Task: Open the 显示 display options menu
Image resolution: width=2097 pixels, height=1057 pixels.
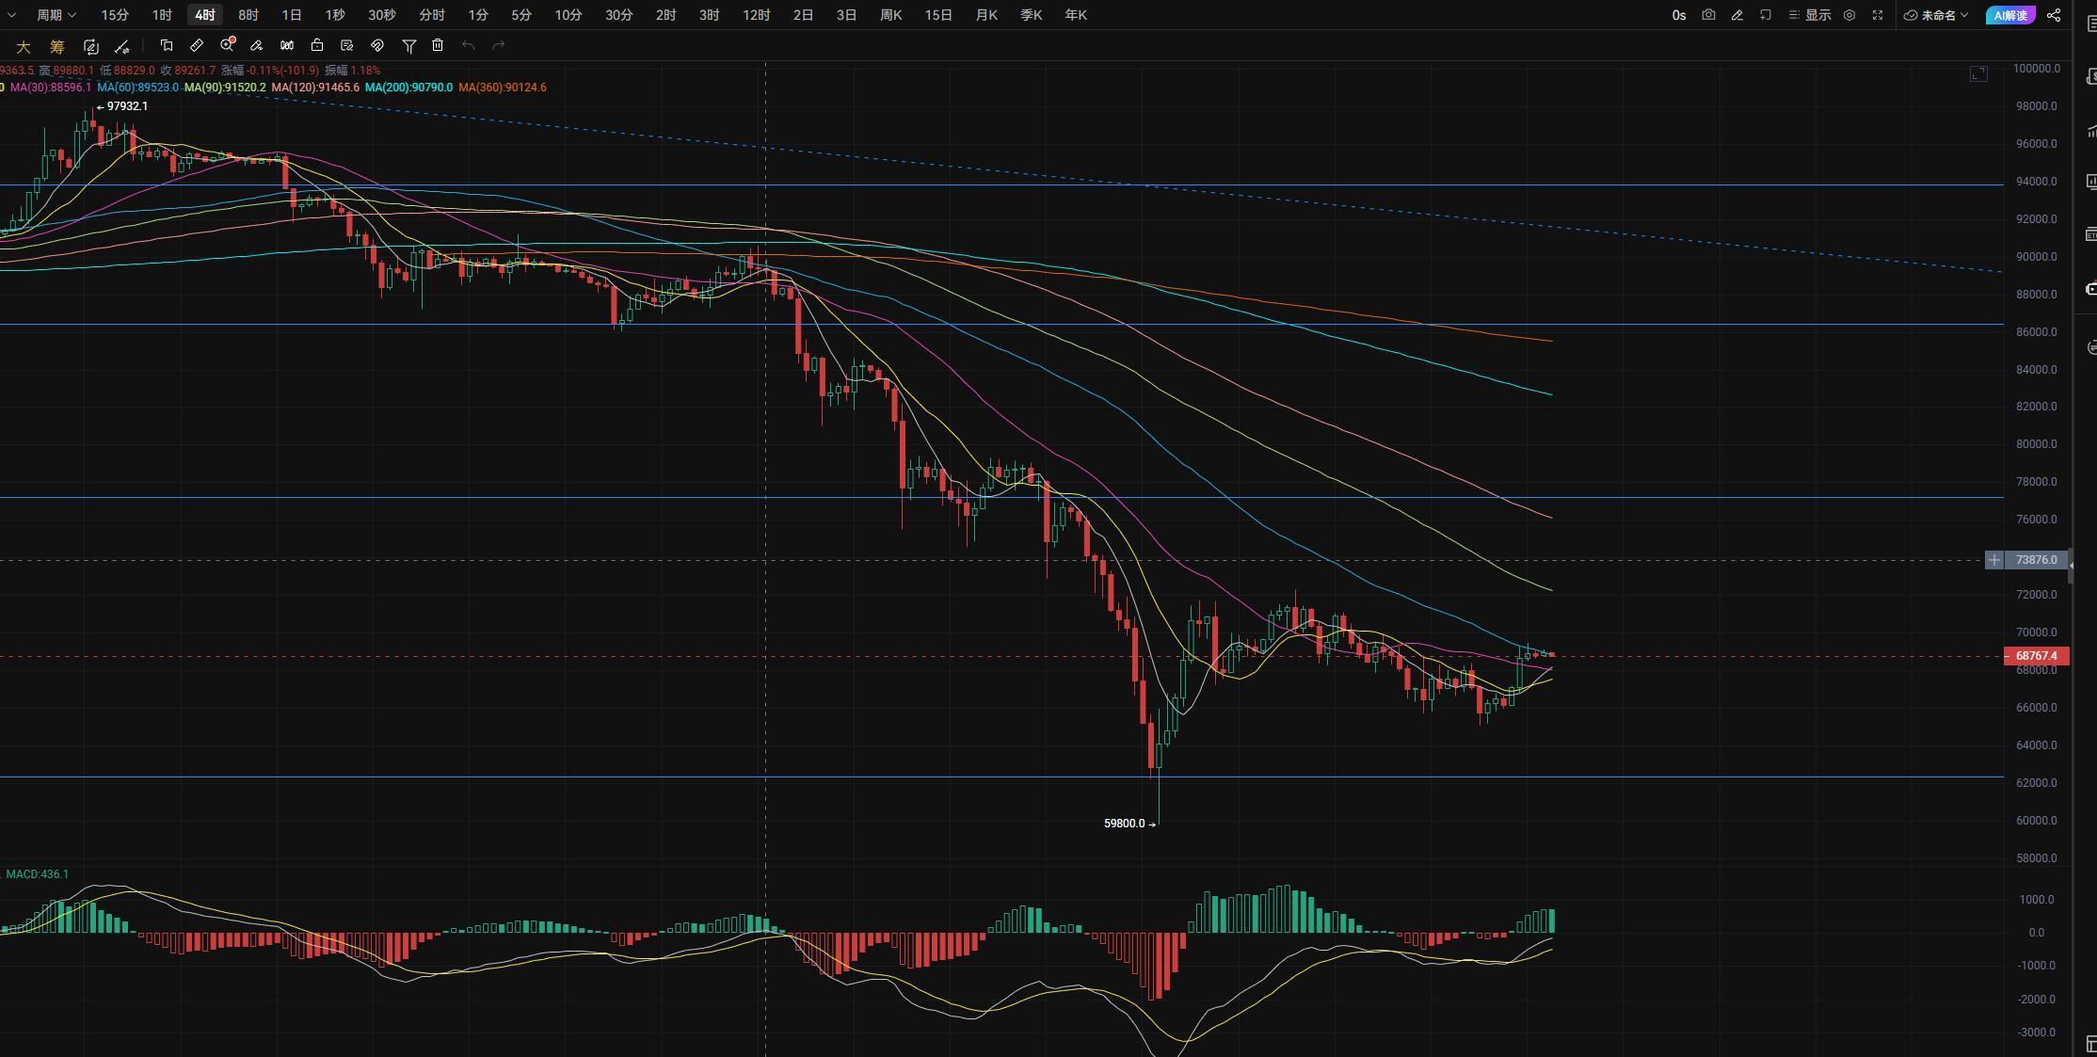Action: (1809, 15)
